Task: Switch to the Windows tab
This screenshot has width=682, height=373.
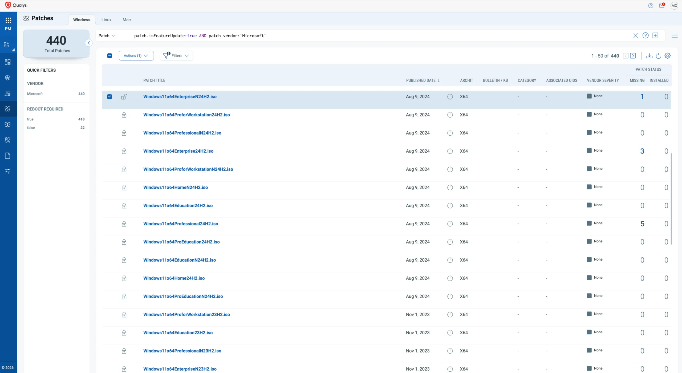Action: [x=82, y=20]
